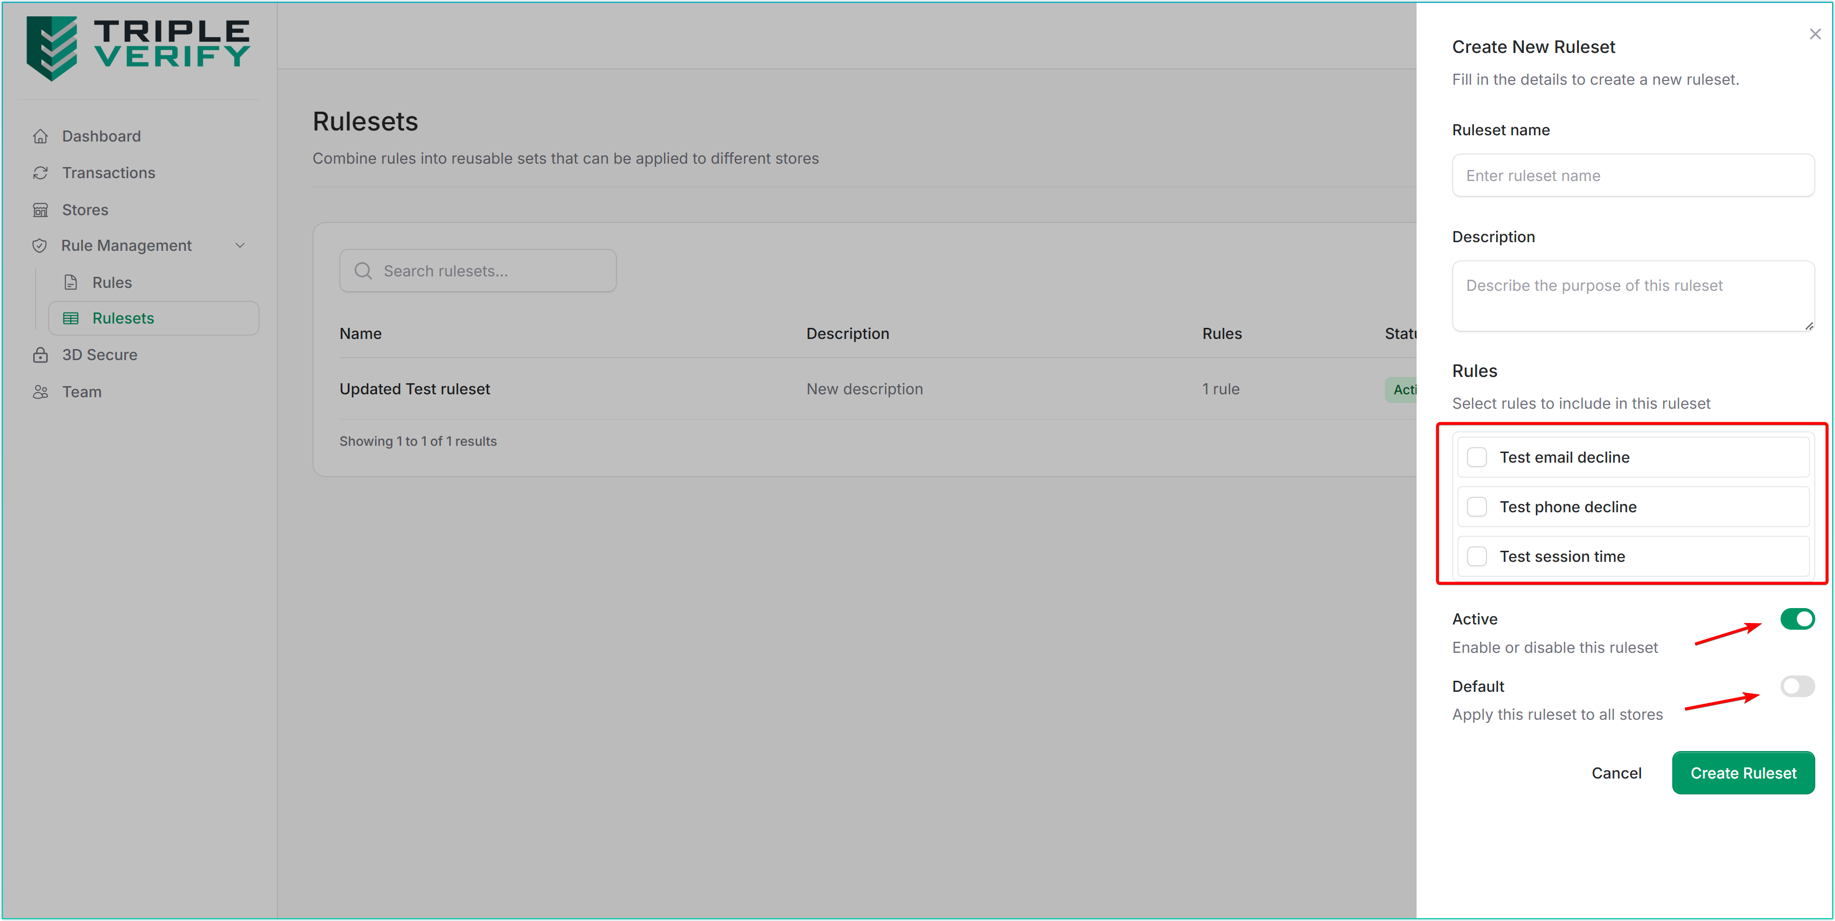Click the Triple Verify logo

tap(138, 47)
